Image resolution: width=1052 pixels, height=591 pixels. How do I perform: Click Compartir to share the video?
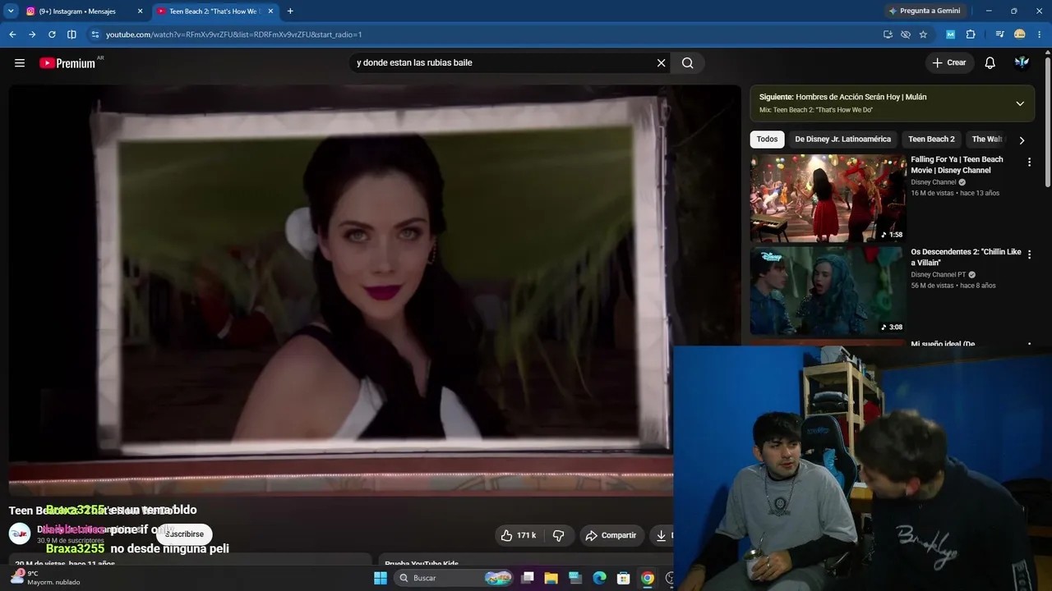click(x=611, y=535)
